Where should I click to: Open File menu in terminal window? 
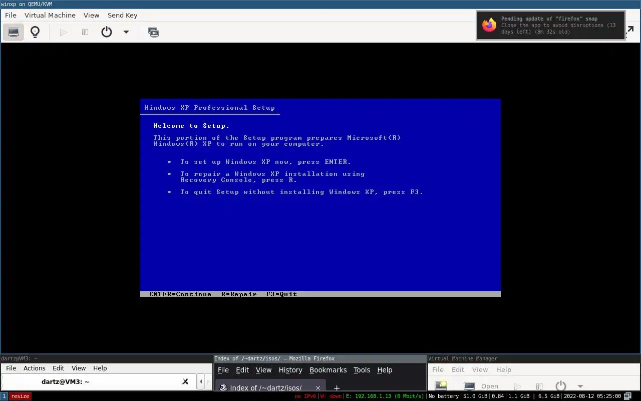(x=11, y=368)
